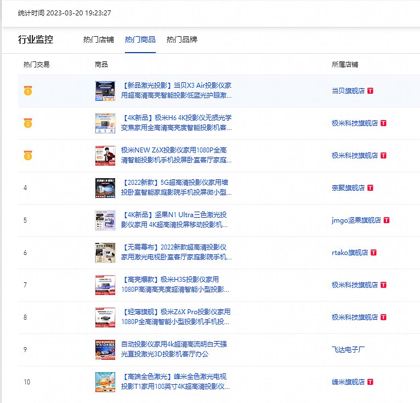
Task: Open 极米H3S product thumbnail
Action: [x=105, y=285]
